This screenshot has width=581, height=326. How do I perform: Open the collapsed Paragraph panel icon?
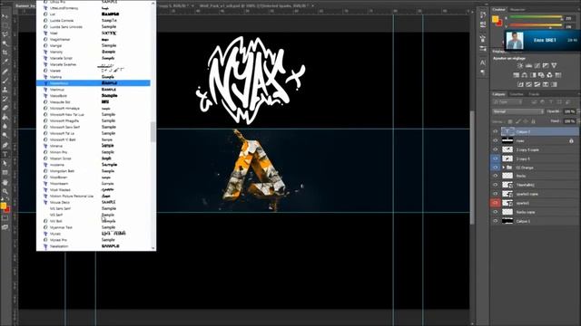coord(483,72)
